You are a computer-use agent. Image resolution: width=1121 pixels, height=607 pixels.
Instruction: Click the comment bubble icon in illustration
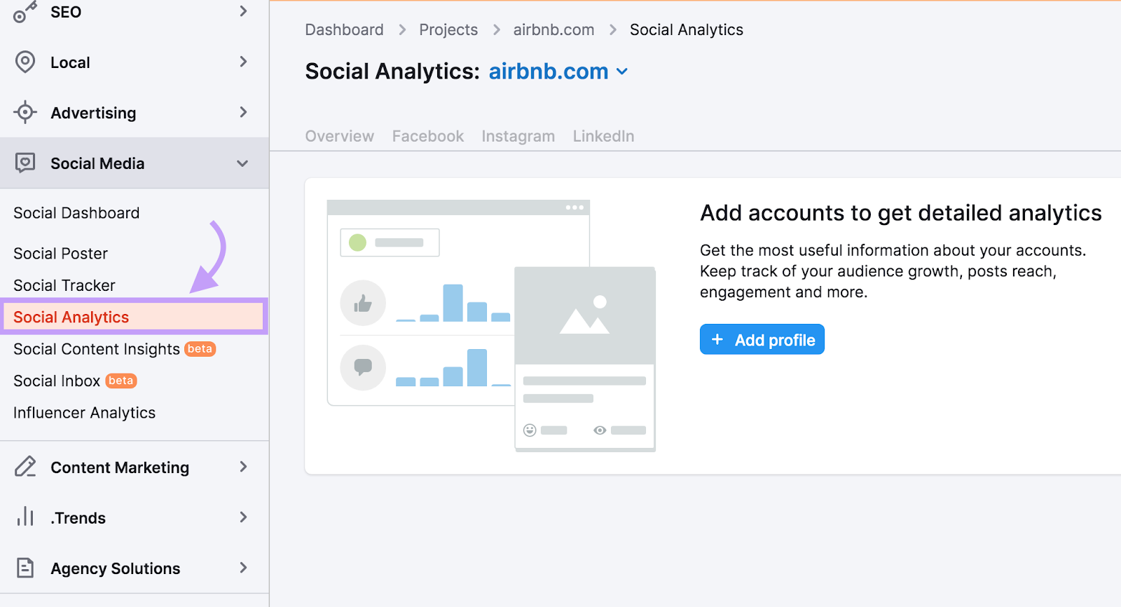click(x=363, y=367)
